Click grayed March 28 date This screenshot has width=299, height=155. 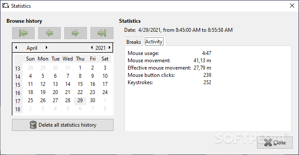30,68
